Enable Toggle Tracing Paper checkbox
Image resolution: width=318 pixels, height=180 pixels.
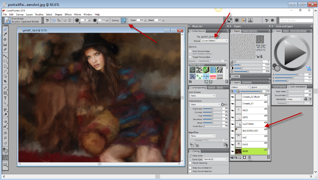click(190, 57)
